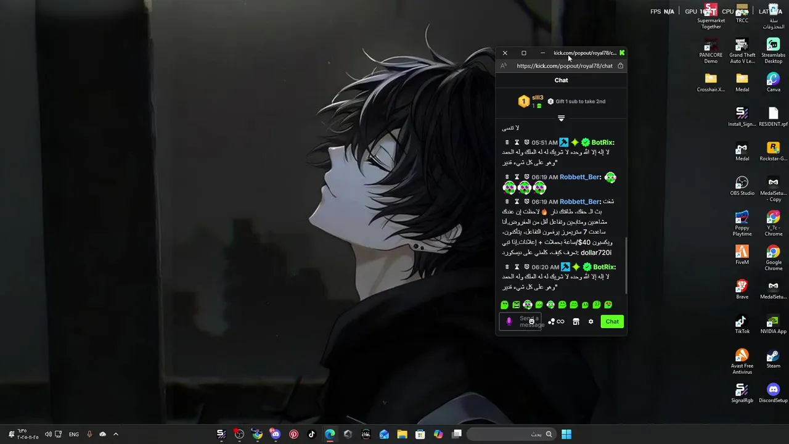Timeout icon on 06:20 AM BotRix message
The height and width of the screenshot is (444, 789).
[517, 267]
